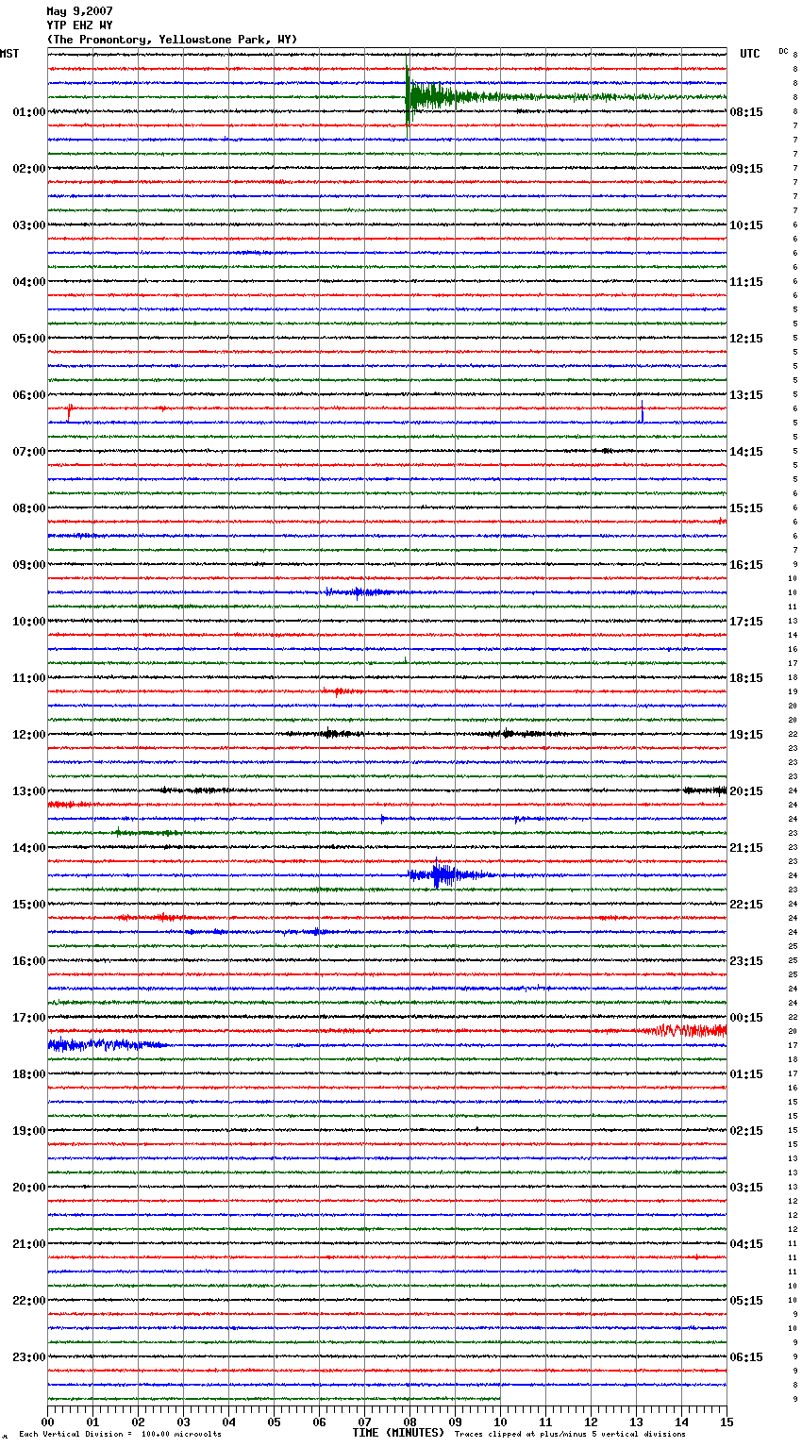
Task: Click the "Traces clipped at plus/minus 5" note
Action: (x=570, y=1435)
